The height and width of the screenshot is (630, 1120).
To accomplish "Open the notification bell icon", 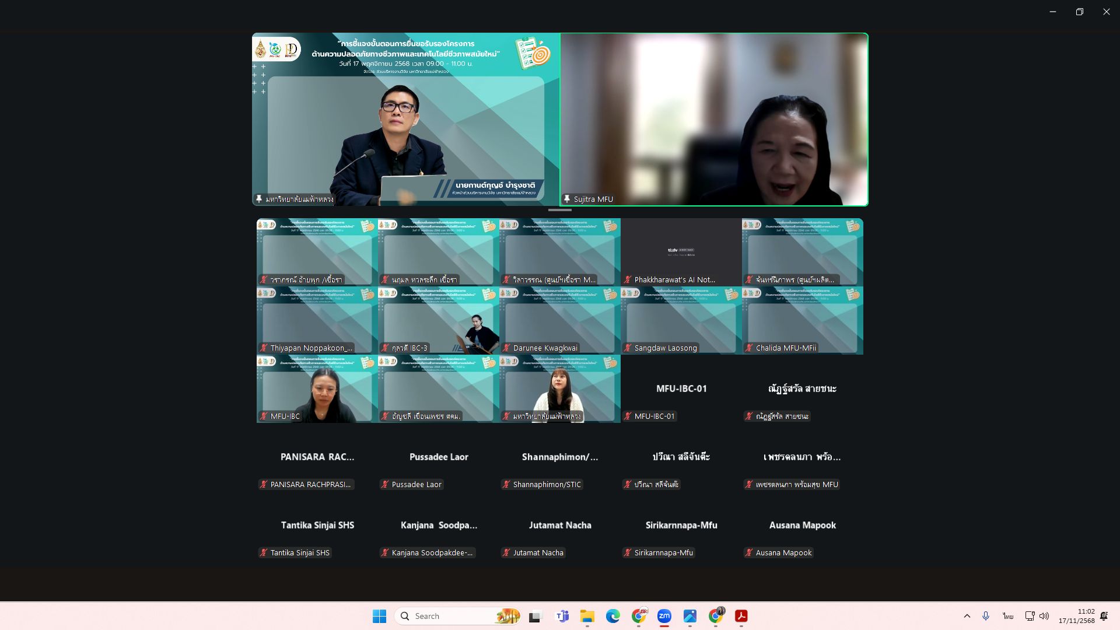I will tap(1104, 616).
